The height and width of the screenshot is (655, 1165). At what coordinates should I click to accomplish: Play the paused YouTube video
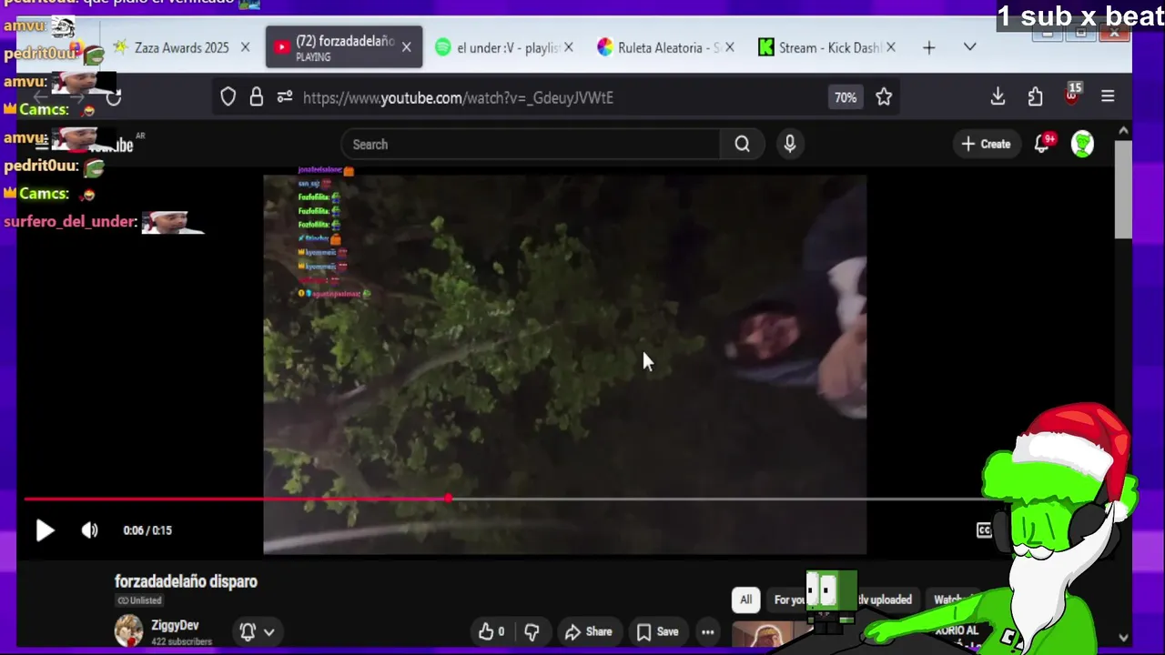pyautogui.click(x=45, y=530)
